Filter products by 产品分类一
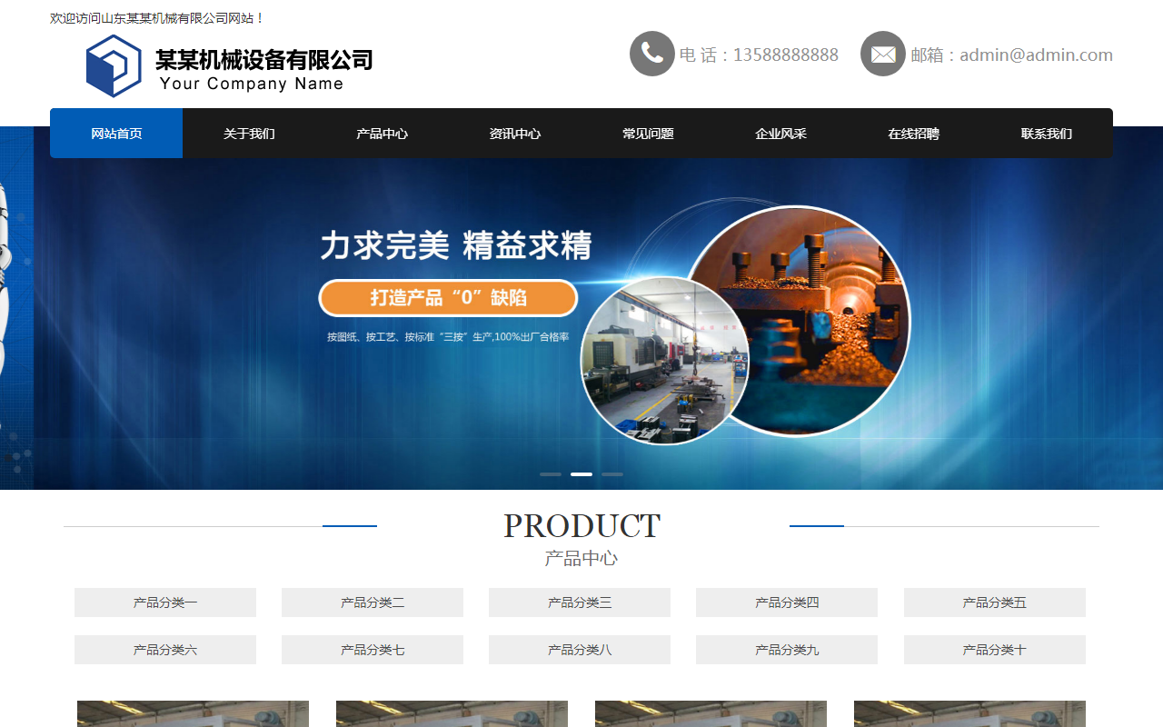The height and width of the screenshot is (727, 1163). coord(165,603)
